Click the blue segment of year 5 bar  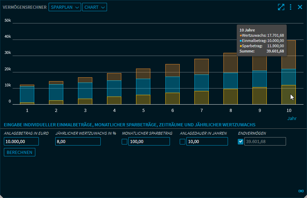click(143, 87)
